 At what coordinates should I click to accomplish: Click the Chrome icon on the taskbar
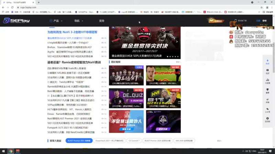tap(11, 151)
